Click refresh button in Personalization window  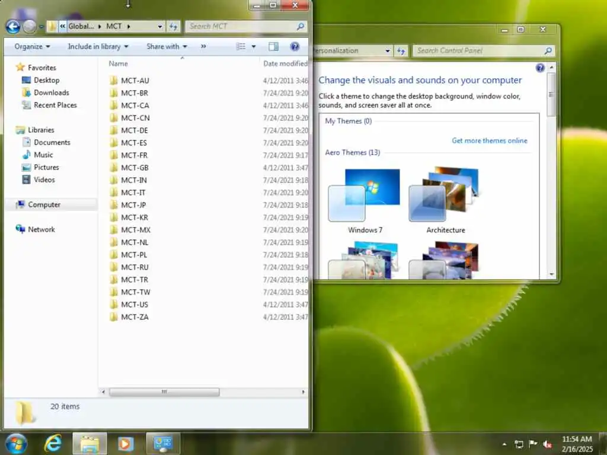pyautogui.click(x=401, y=51)
